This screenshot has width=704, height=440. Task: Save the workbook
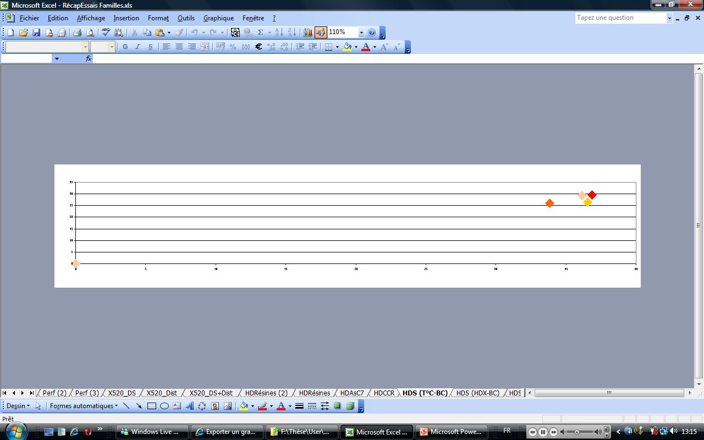point(36,32)
